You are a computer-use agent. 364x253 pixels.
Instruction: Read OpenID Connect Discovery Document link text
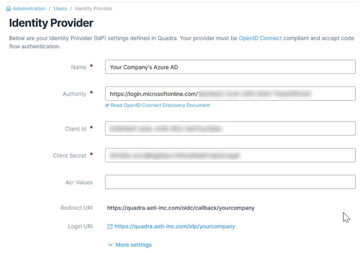point(161,105)
